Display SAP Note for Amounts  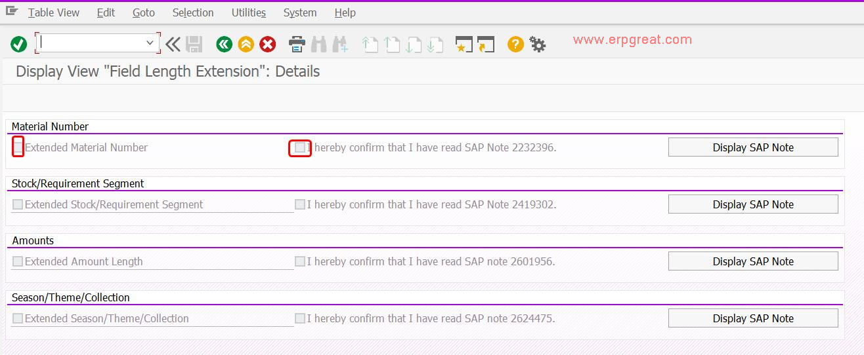click(x=753, y=261)
